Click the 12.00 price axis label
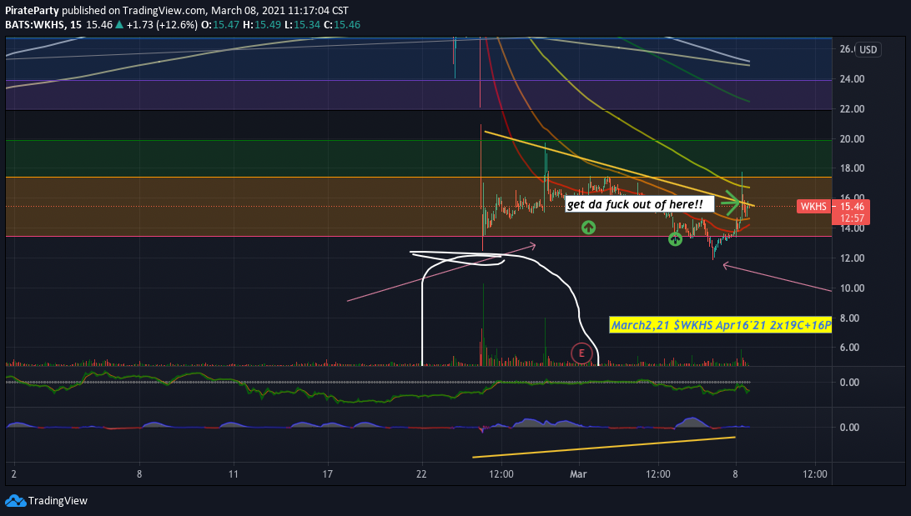The width and height of the screenshot is (911, 516). (852, 258)
